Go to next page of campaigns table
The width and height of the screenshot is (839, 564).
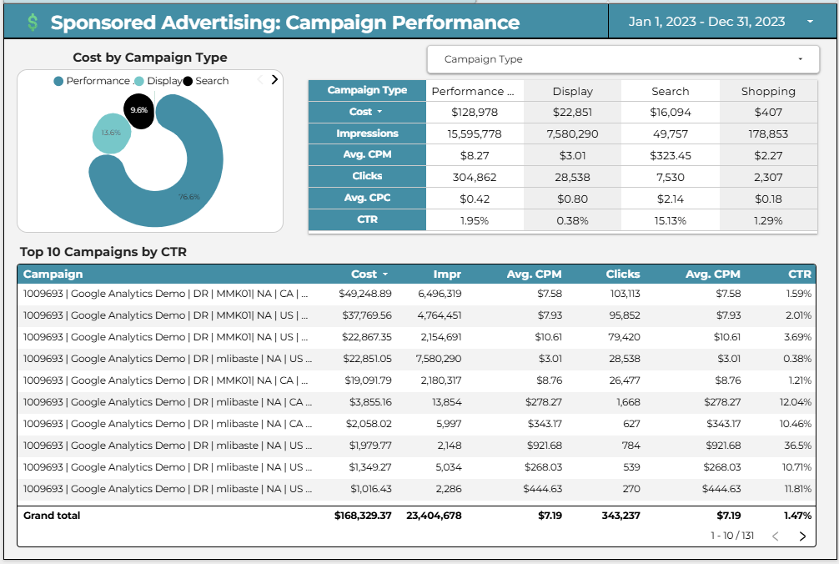pos(802,536)
